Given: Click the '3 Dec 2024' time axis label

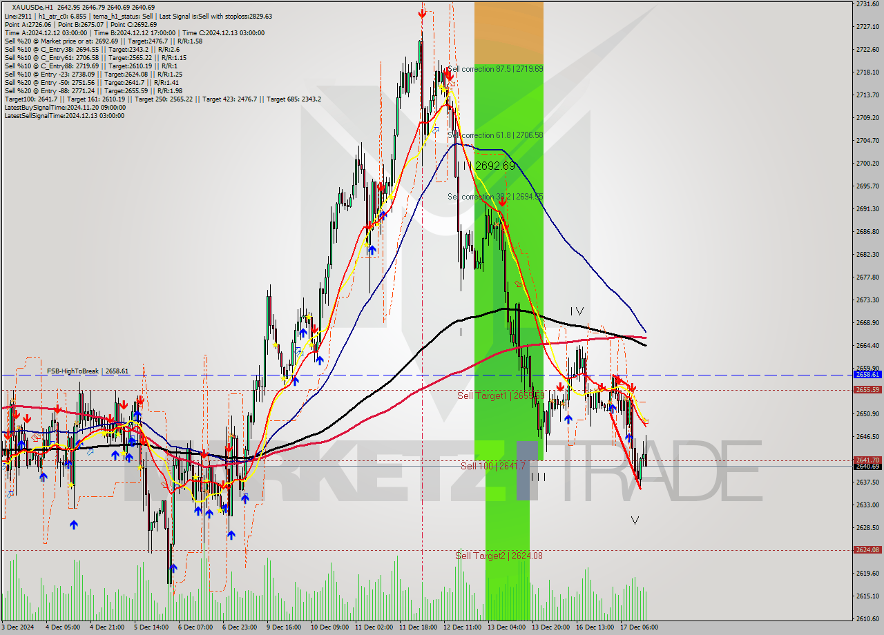Looking at the screenshot, I should pos(17,627).
